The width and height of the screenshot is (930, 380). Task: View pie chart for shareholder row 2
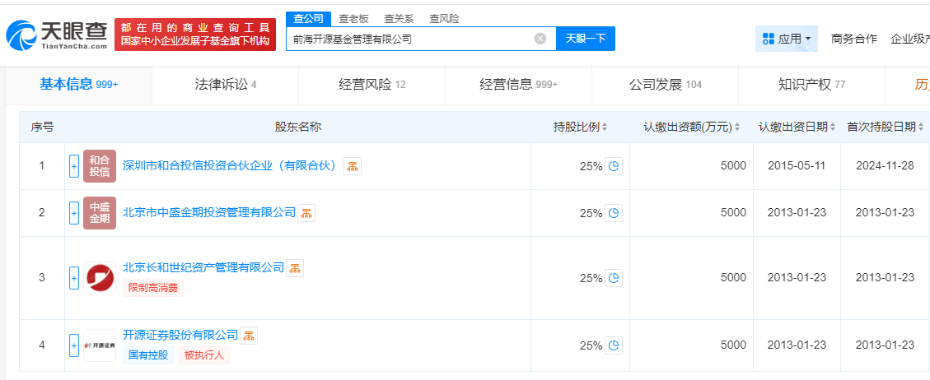[614, 213]
